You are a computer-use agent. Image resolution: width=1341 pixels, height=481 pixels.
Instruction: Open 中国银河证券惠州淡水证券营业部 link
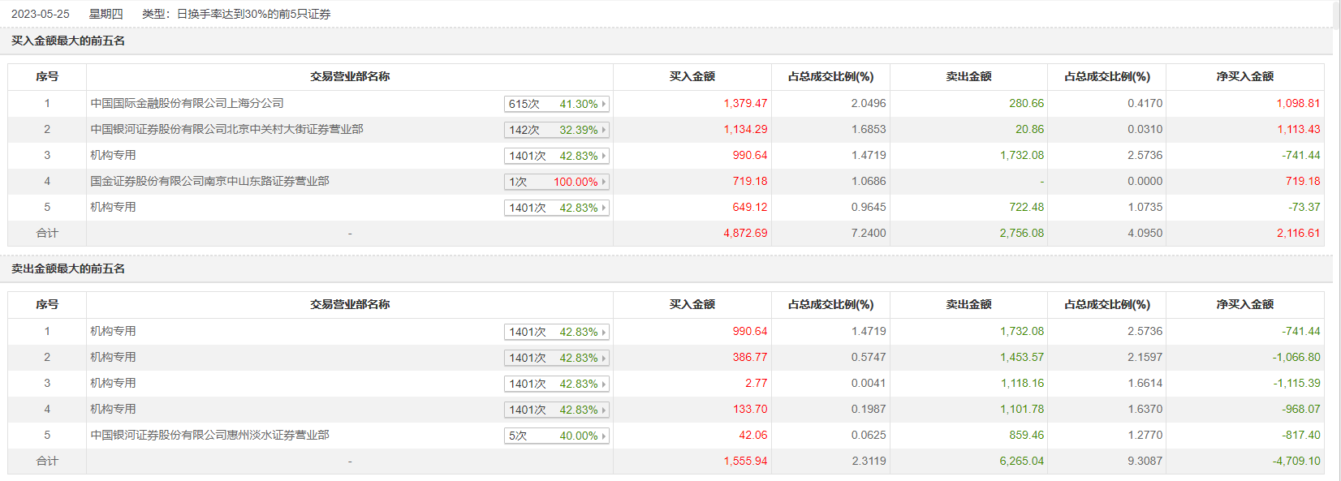[x=209, y=435]
